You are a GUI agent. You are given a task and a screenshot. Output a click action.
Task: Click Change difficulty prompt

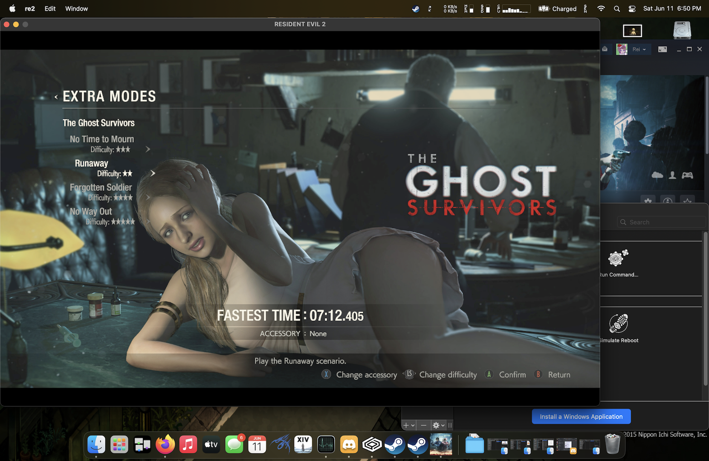448,375
